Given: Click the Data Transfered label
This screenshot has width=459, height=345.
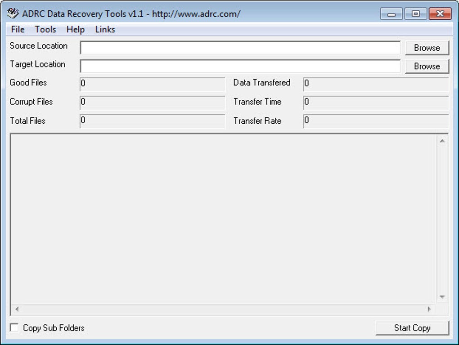Looking at the screenshot, I should pyautogui.click(x=262, y=82).
